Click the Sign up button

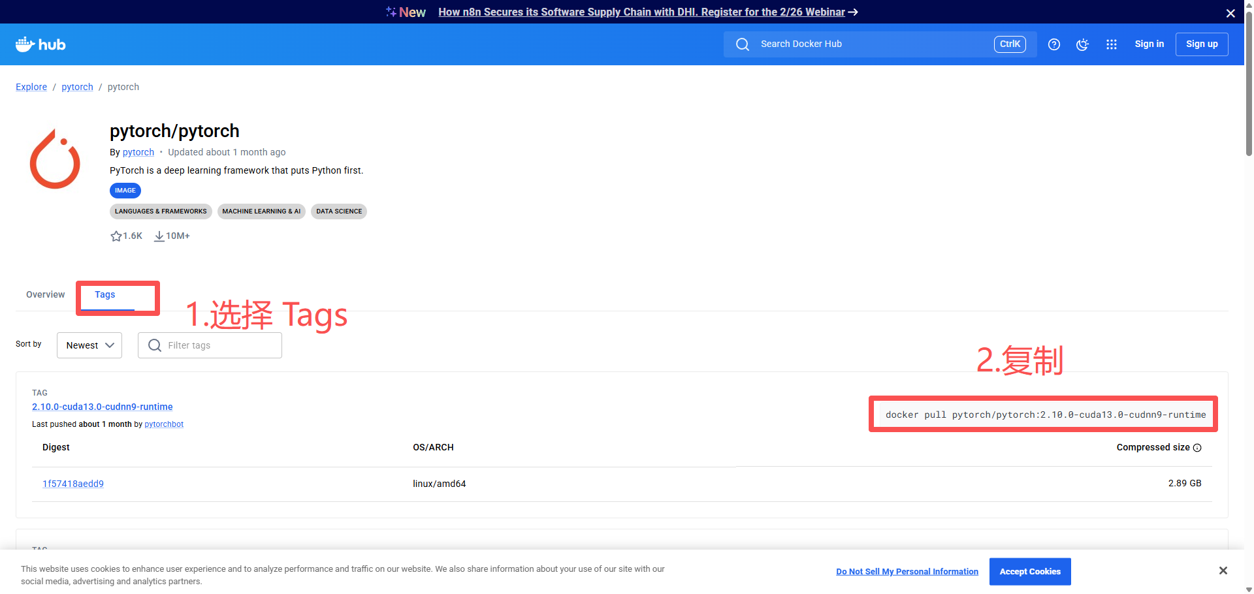point(1202,44)
